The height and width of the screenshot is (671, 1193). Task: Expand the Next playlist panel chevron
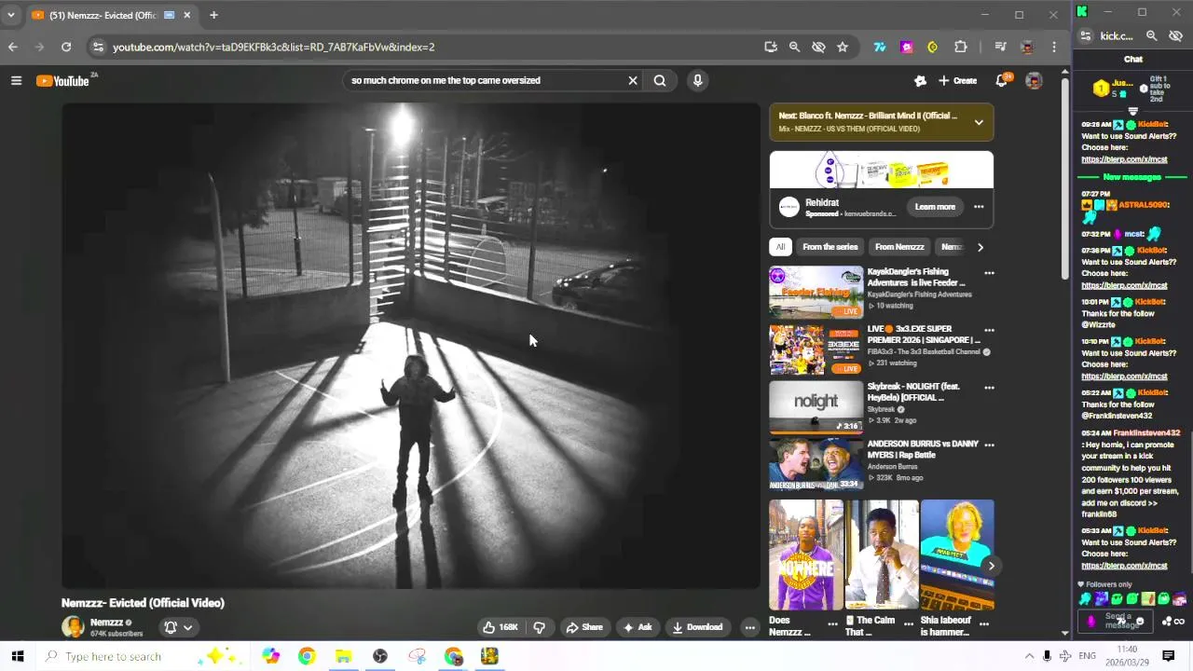pyautogui.click(x=979, y=122)
